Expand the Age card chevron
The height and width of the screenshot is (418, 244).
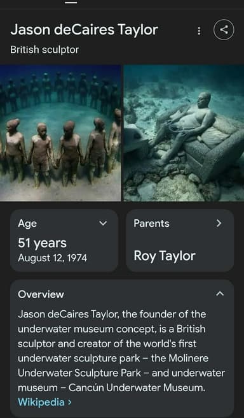[103, 223]
